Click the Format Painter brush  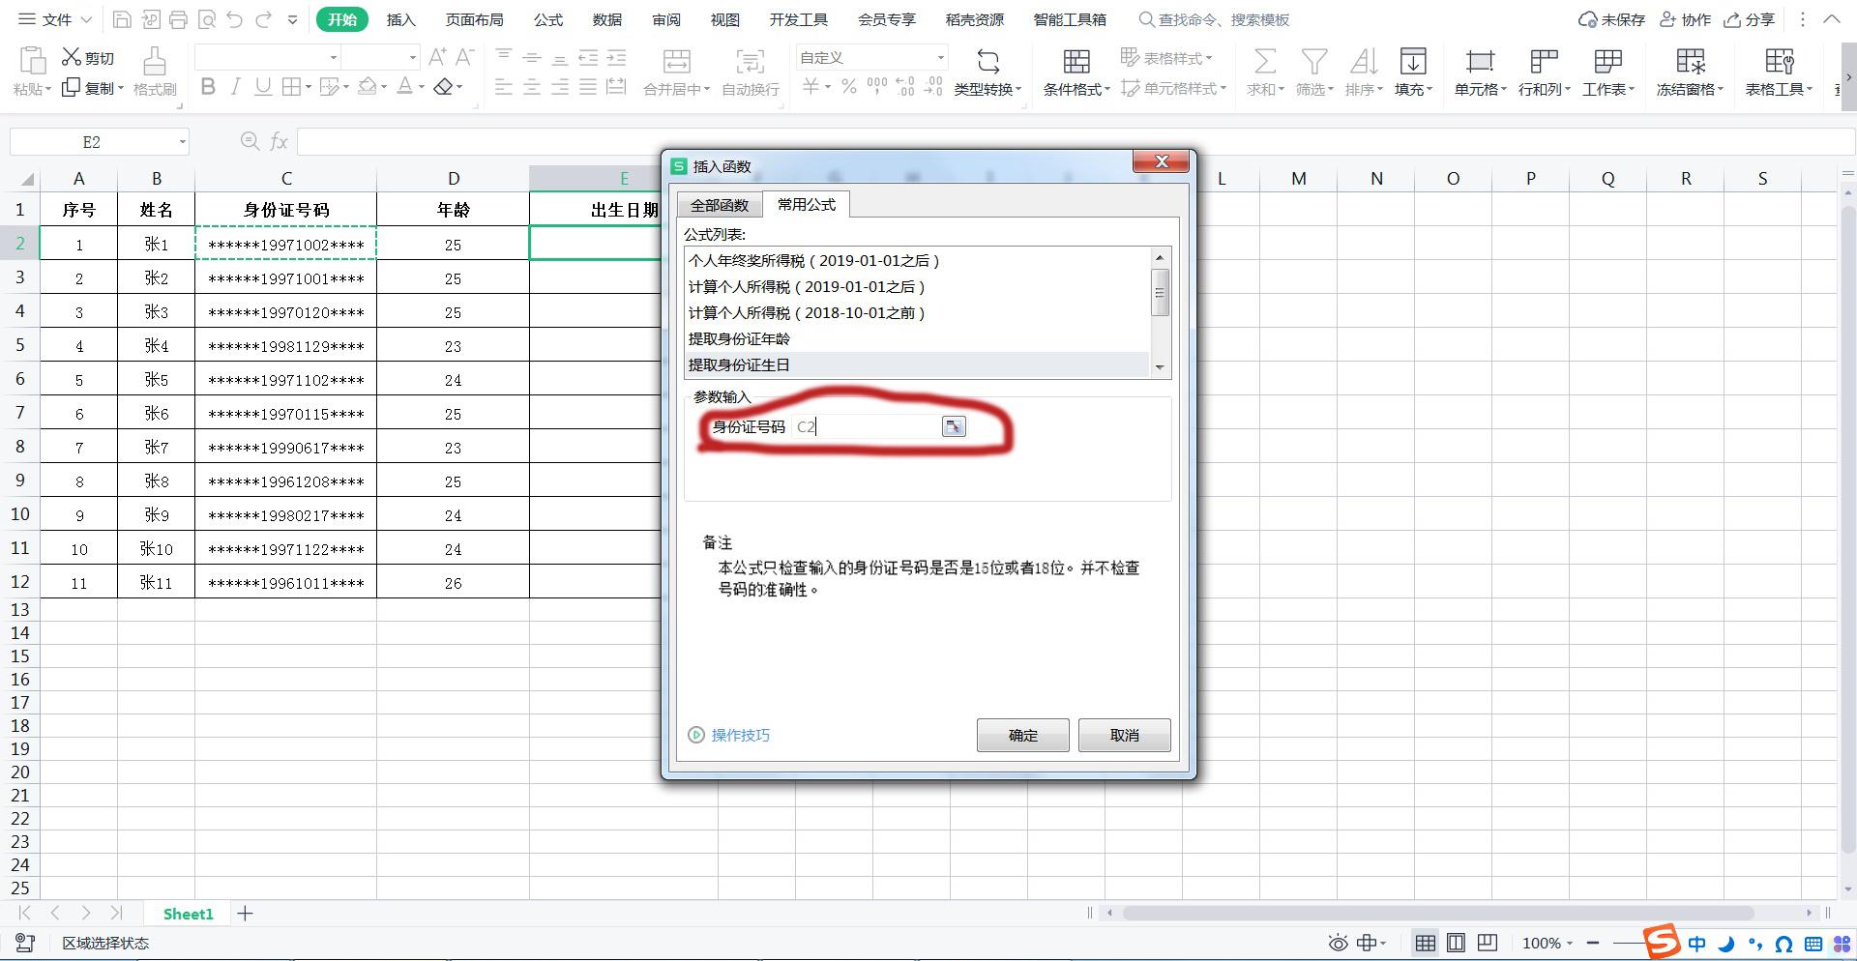(154, 61)
